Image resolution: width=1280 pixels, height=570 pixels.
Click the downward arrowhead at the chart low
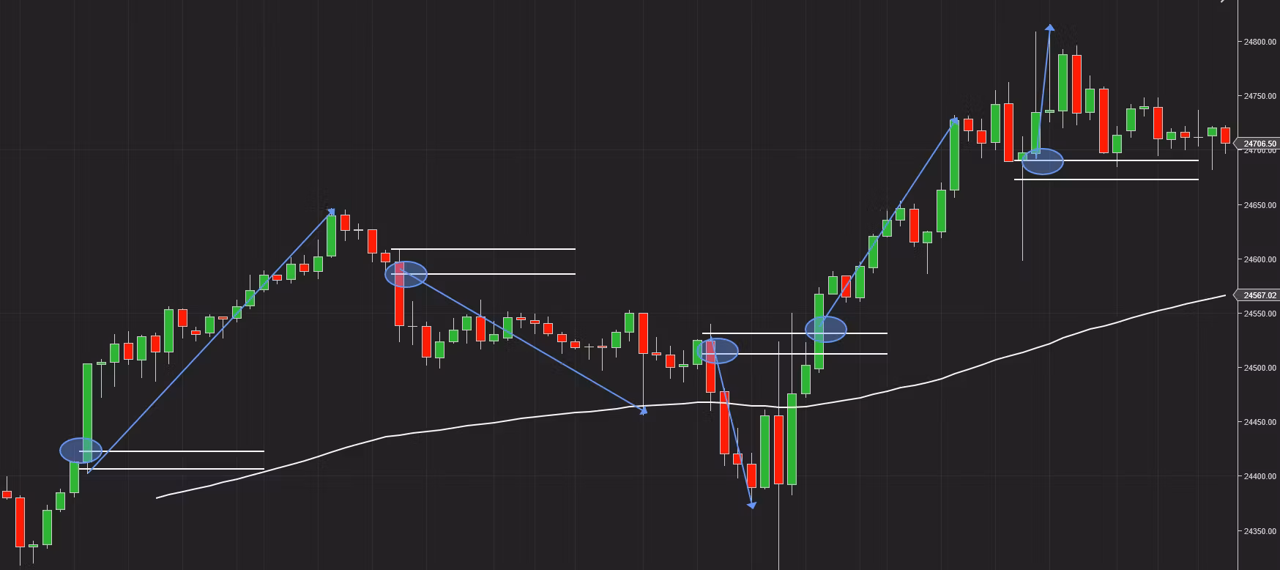point(751,504)
